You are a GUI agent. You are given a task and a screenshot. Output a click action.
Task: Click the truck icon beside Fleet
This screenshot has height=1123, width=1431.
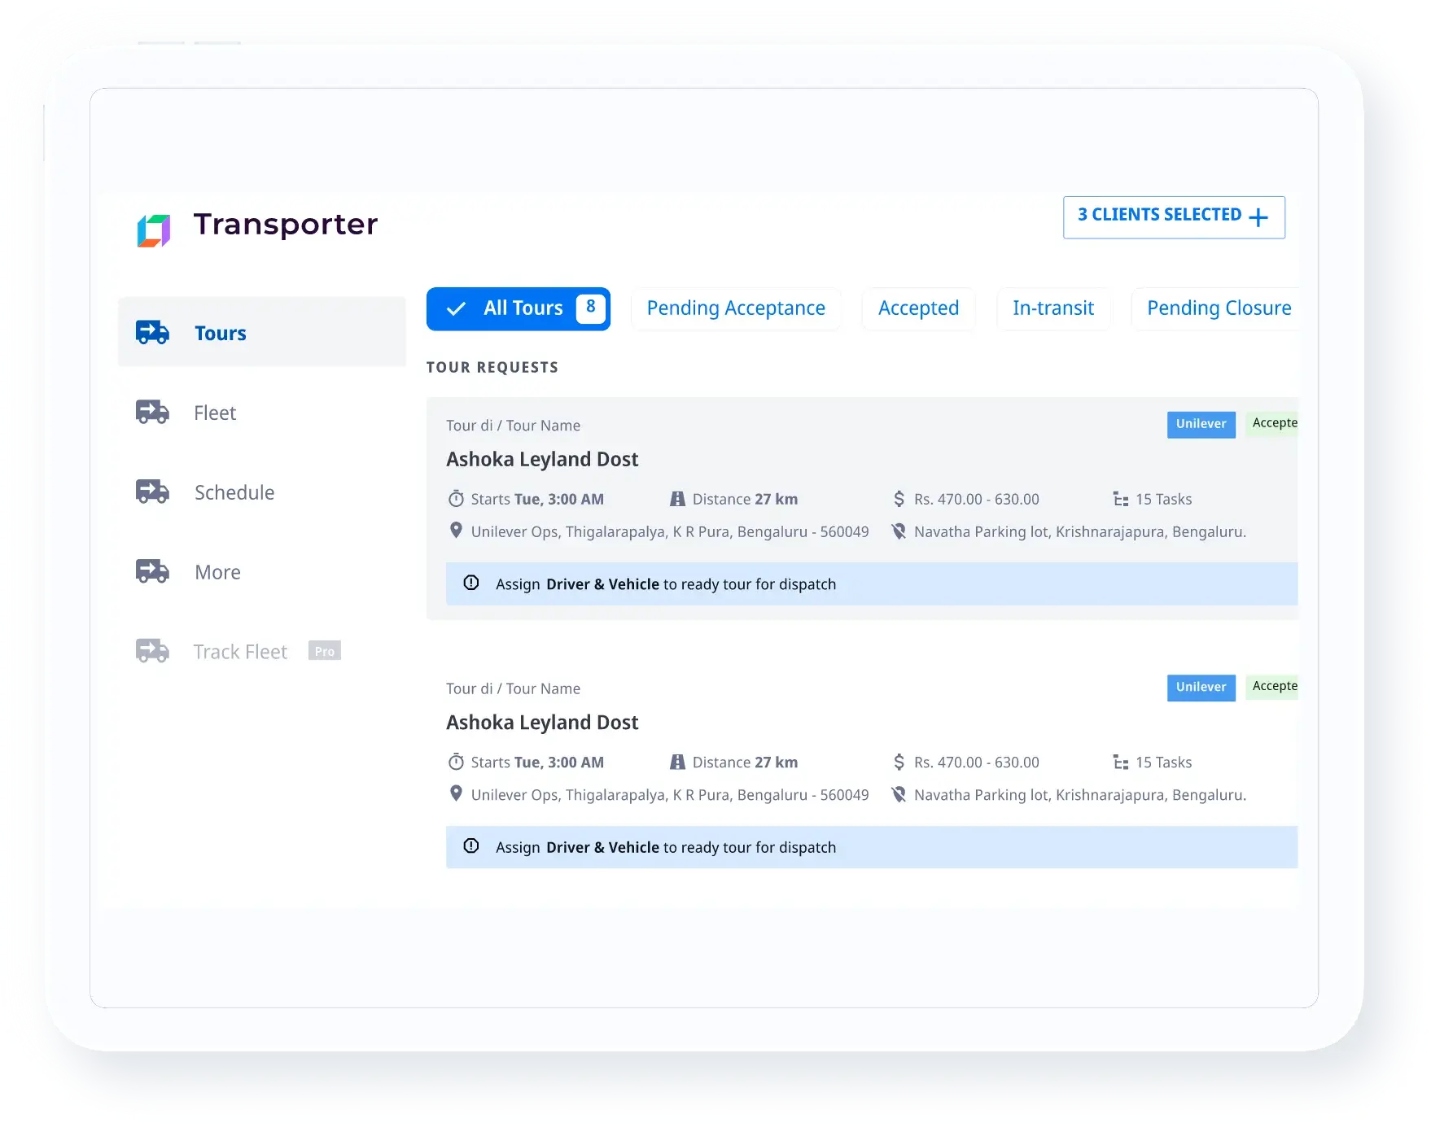point(152,412)
